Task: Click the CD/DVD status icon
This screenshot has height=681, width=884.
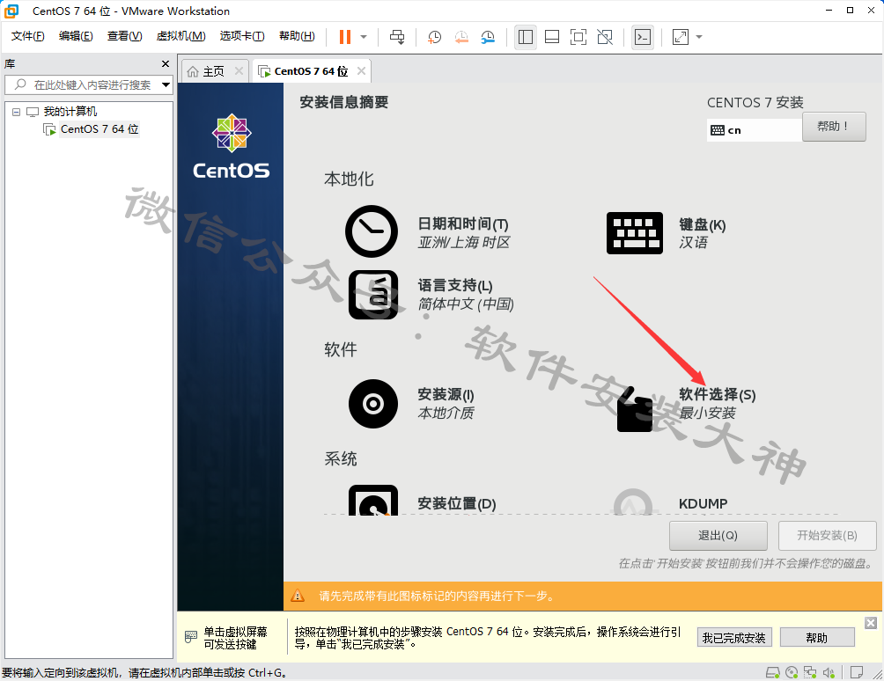Action: tap(792, 672)
